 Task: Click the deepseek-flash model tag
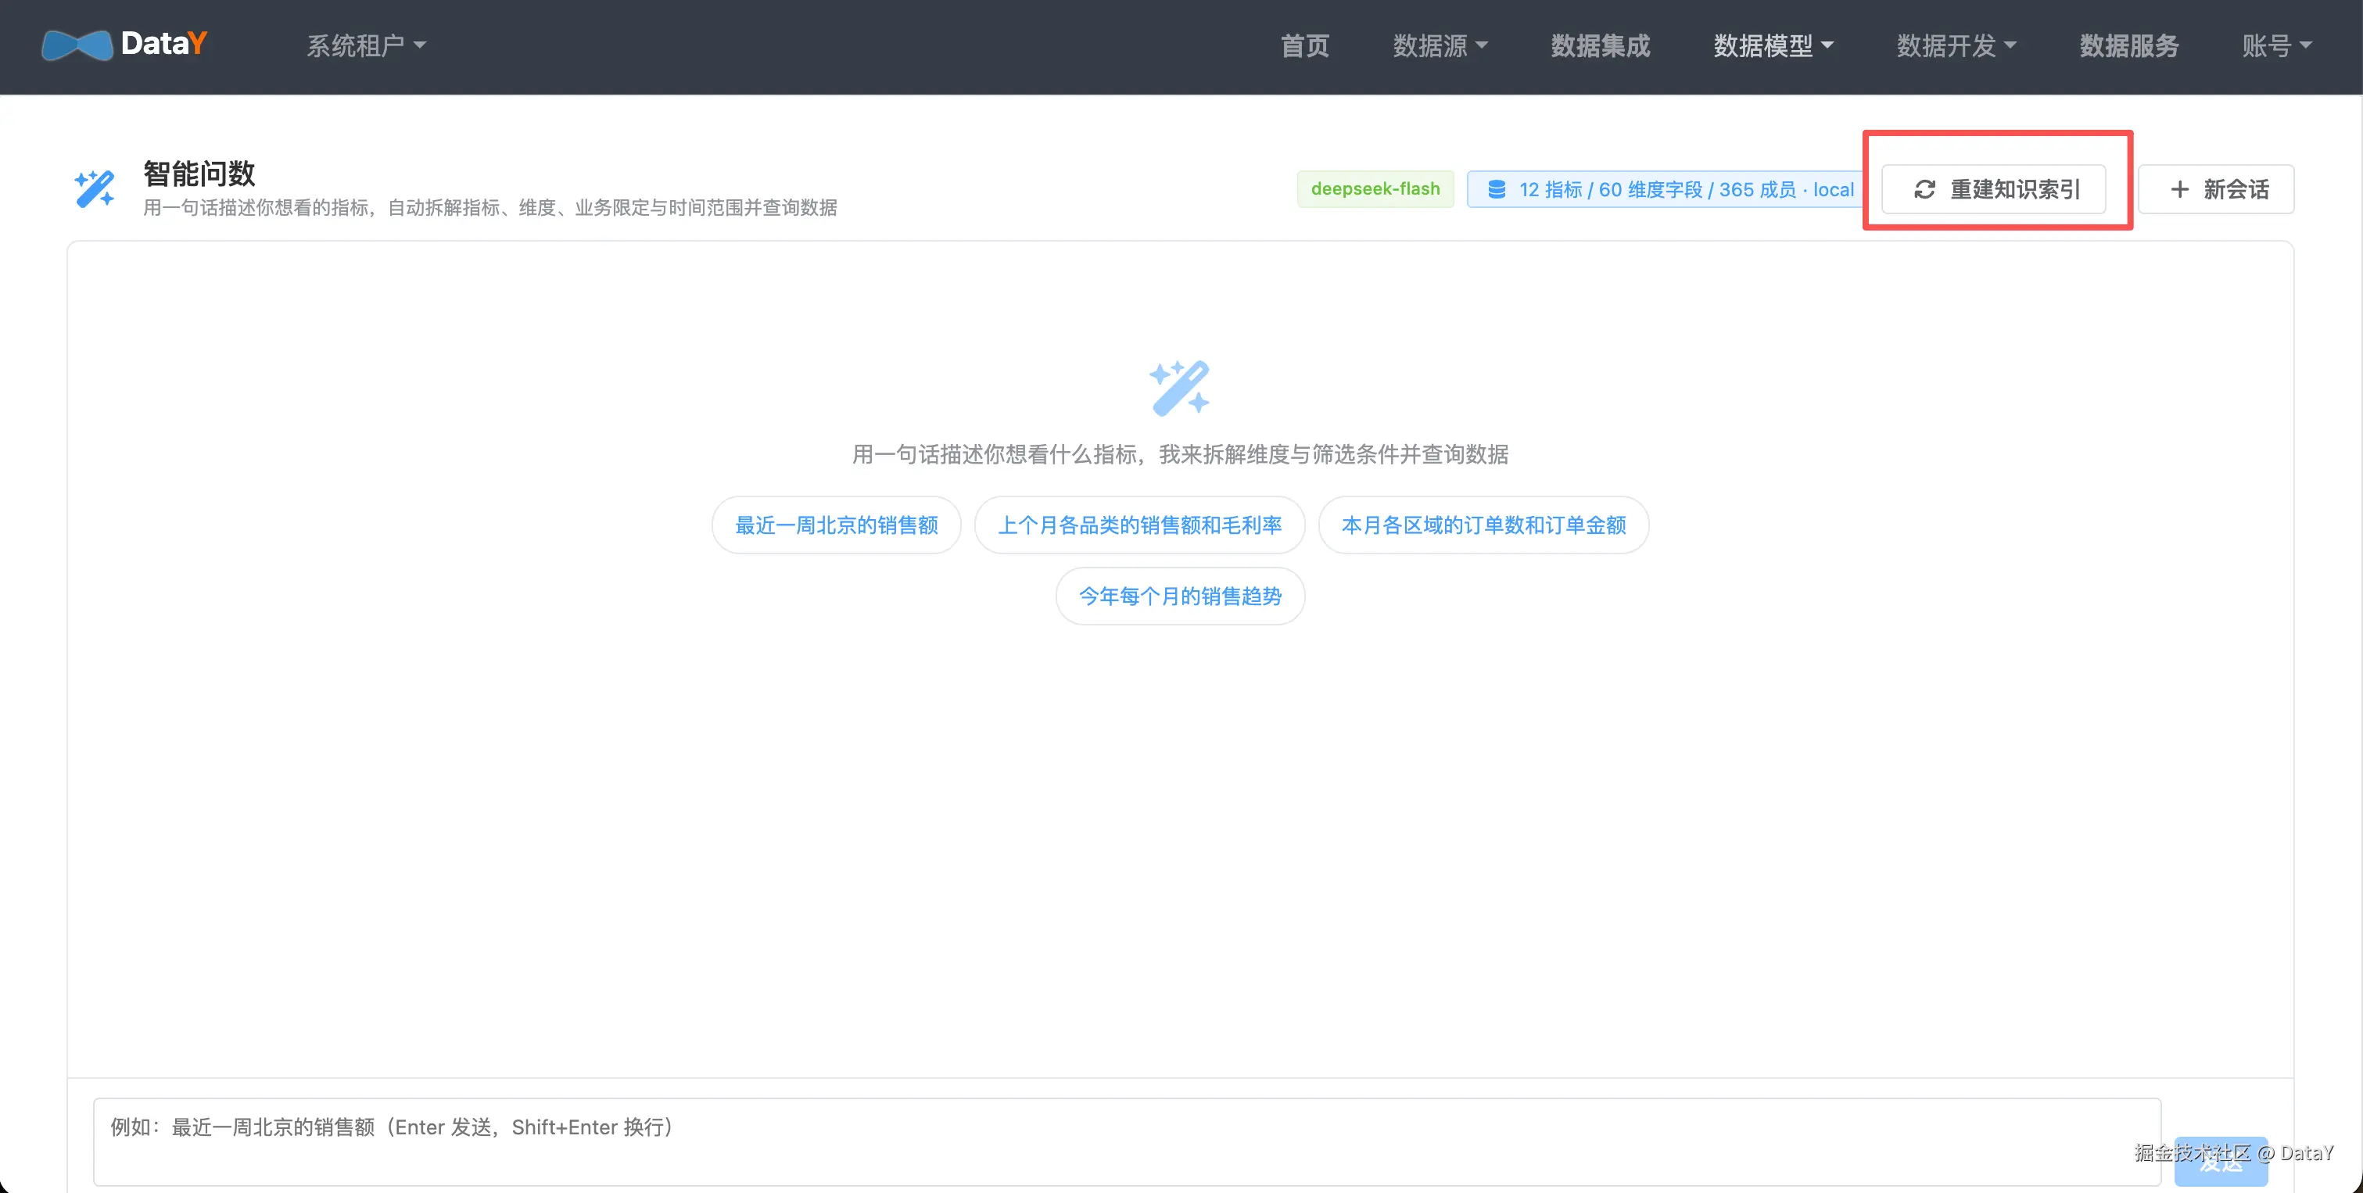coord(1375,189)
